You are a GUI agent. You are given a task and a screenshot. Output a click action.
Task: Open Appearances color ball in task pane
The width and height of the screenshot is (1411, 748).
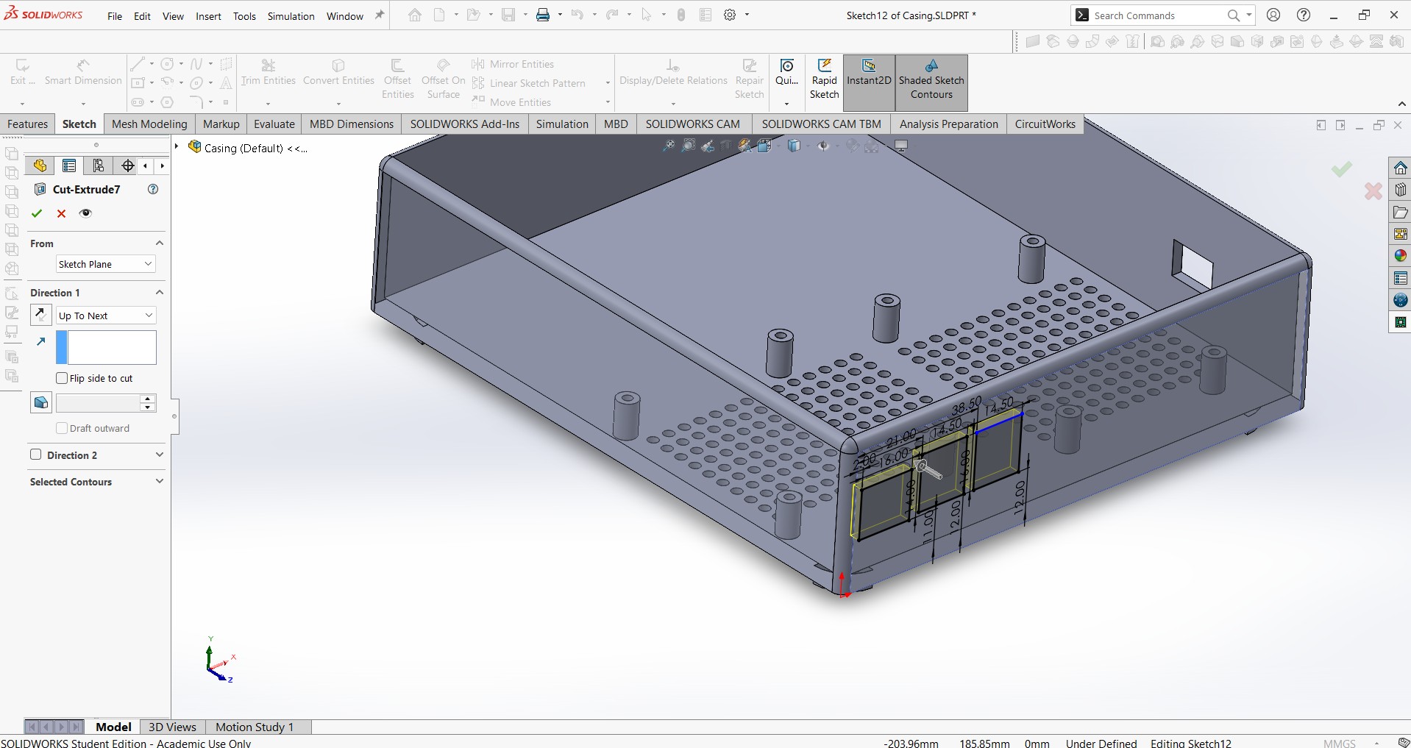coord(1400,256)
